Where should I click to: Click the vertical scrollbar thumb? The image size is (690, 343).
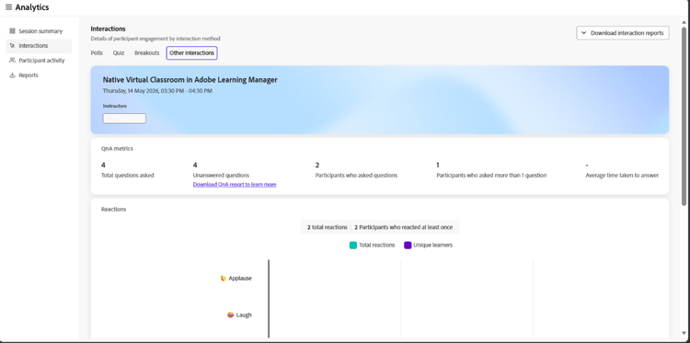684,116
